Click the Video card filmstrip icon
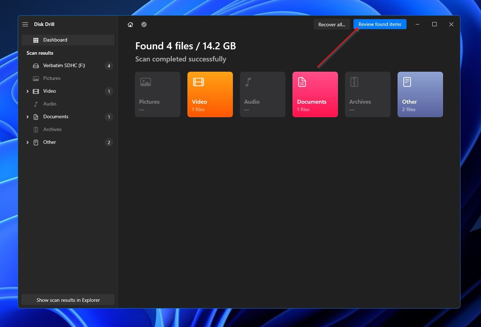This screenshot has height=327, width=481. pos(198,82)
